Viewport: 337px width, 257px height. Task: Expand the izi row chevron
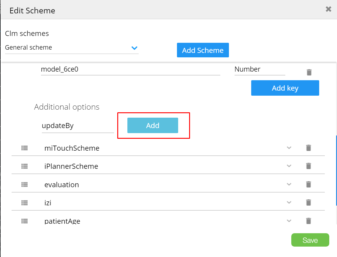(x=289, y=203)
